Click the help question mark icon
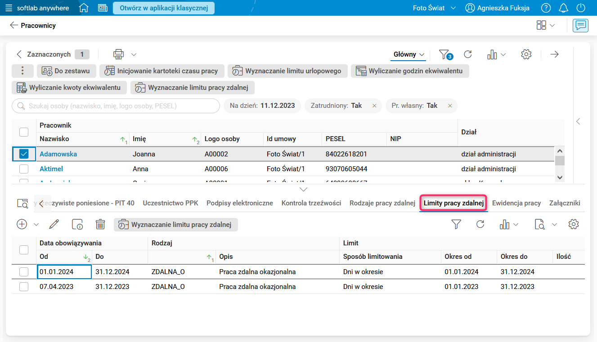597x342 pixels. point(546,8)
